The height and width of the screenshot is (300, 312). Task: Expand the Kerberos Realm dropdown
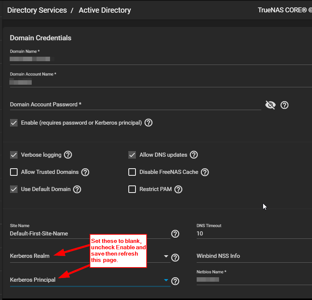166,256
